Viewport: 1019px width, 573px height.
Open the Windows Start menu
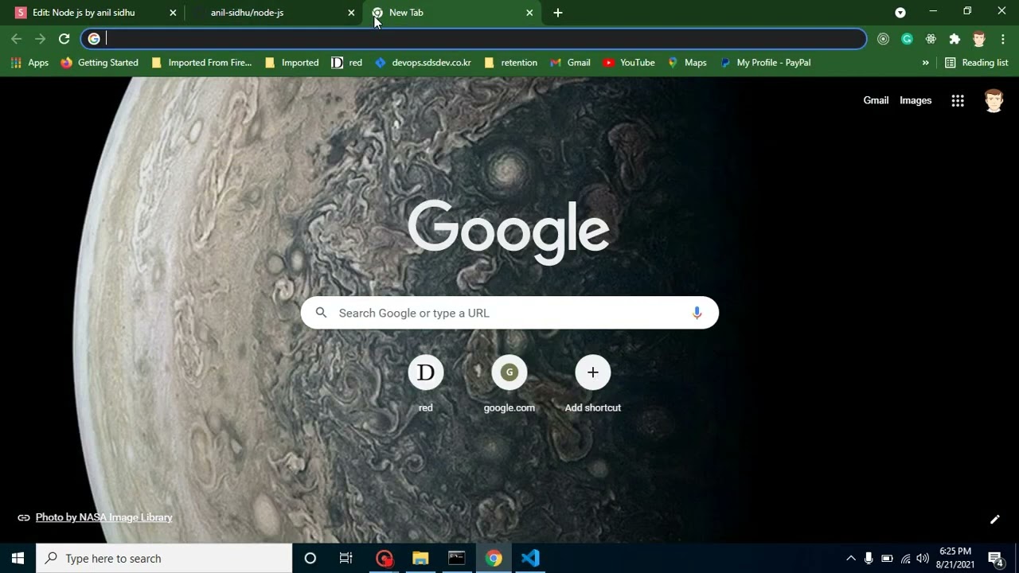(x=18, y=559)
